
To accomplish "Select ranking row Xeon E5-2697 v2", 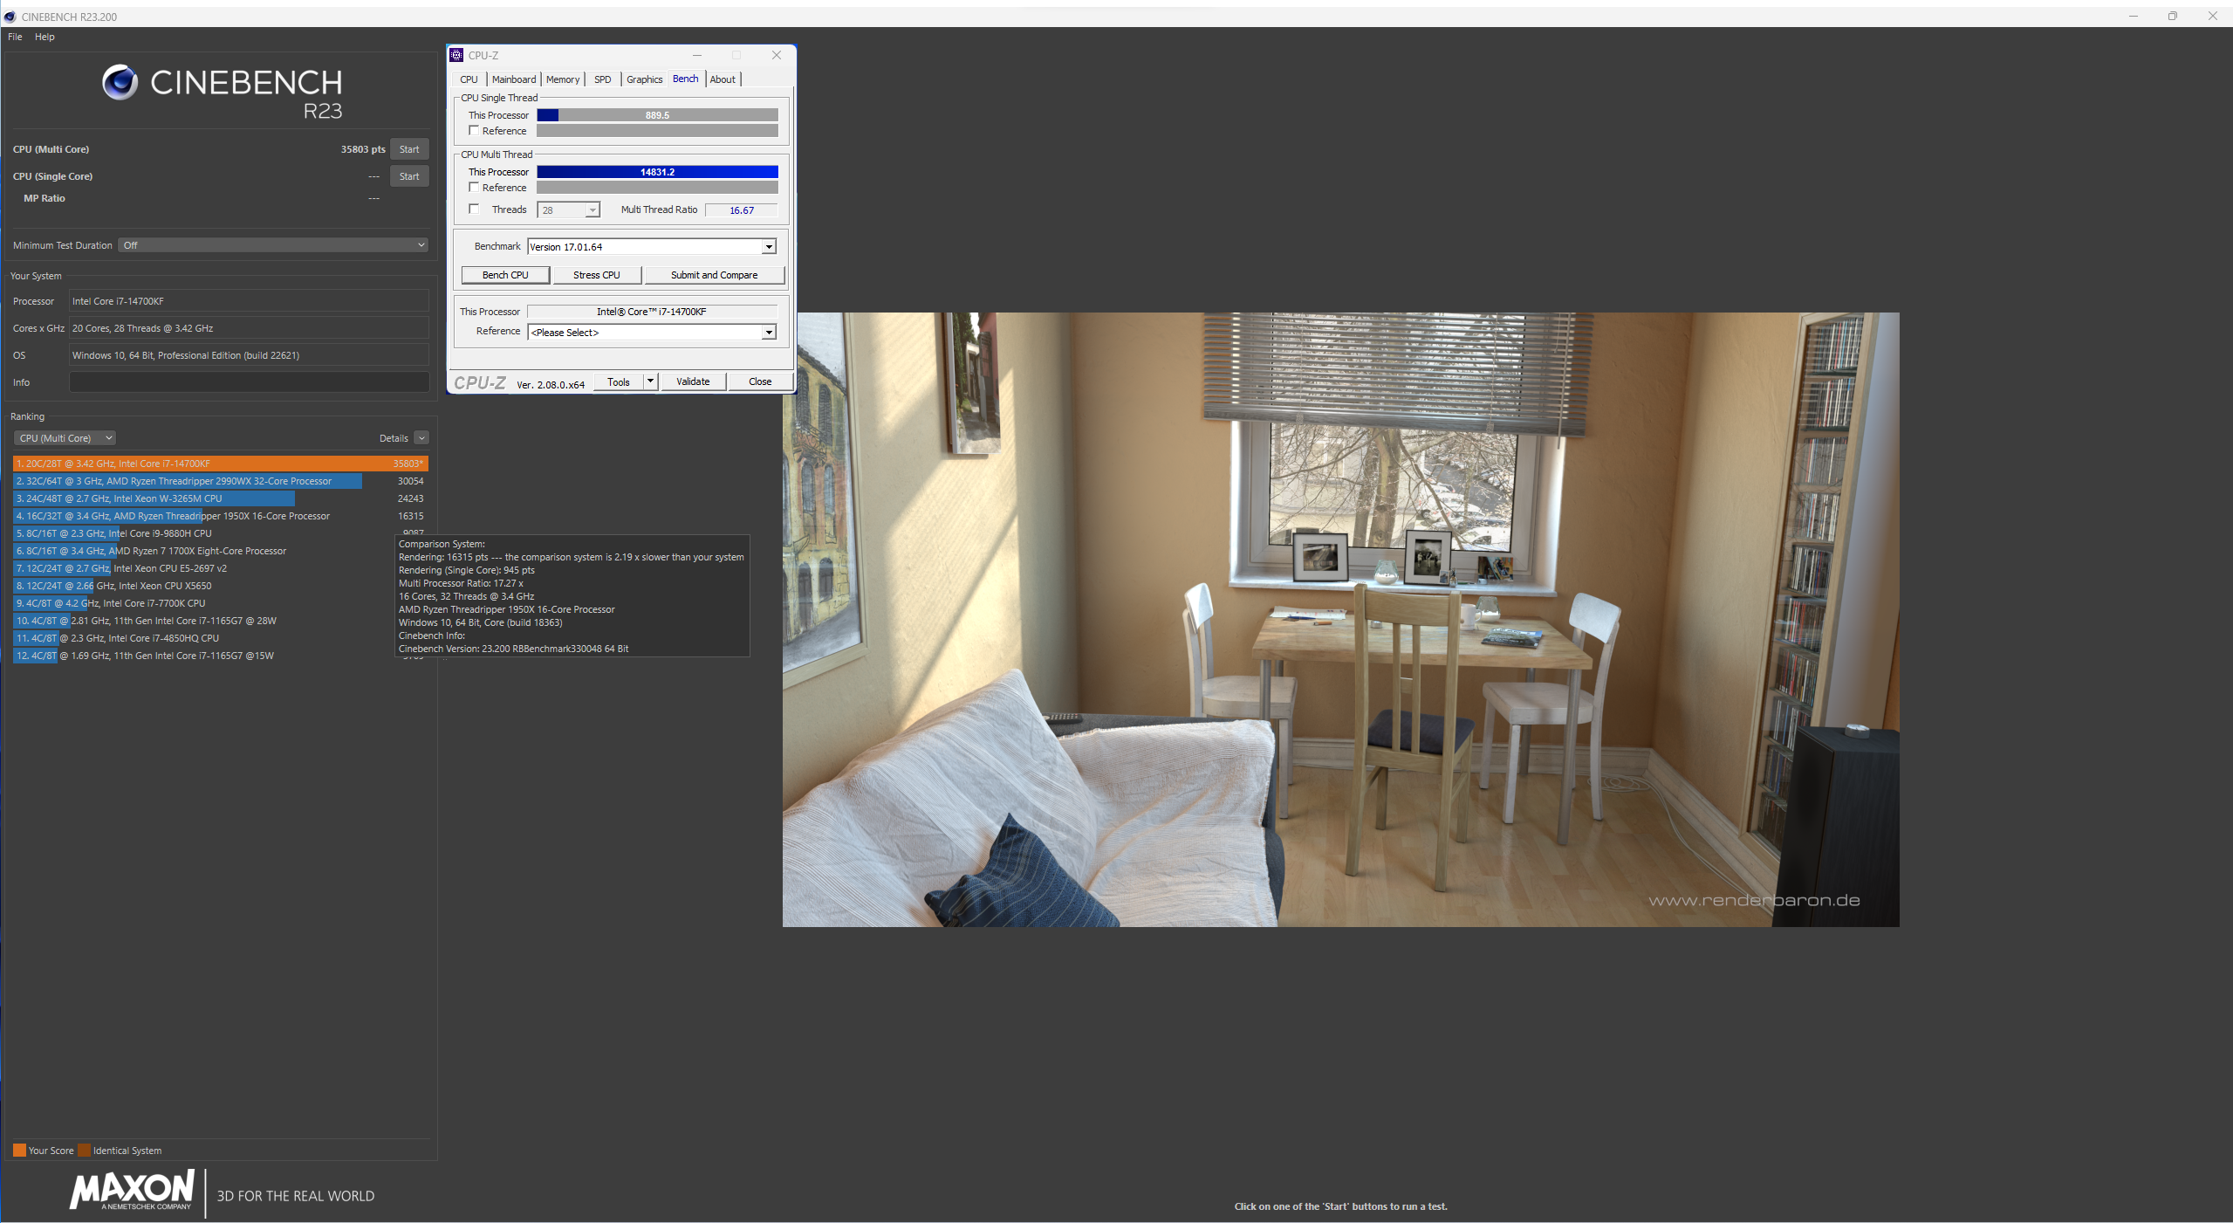I will (221, 568).
